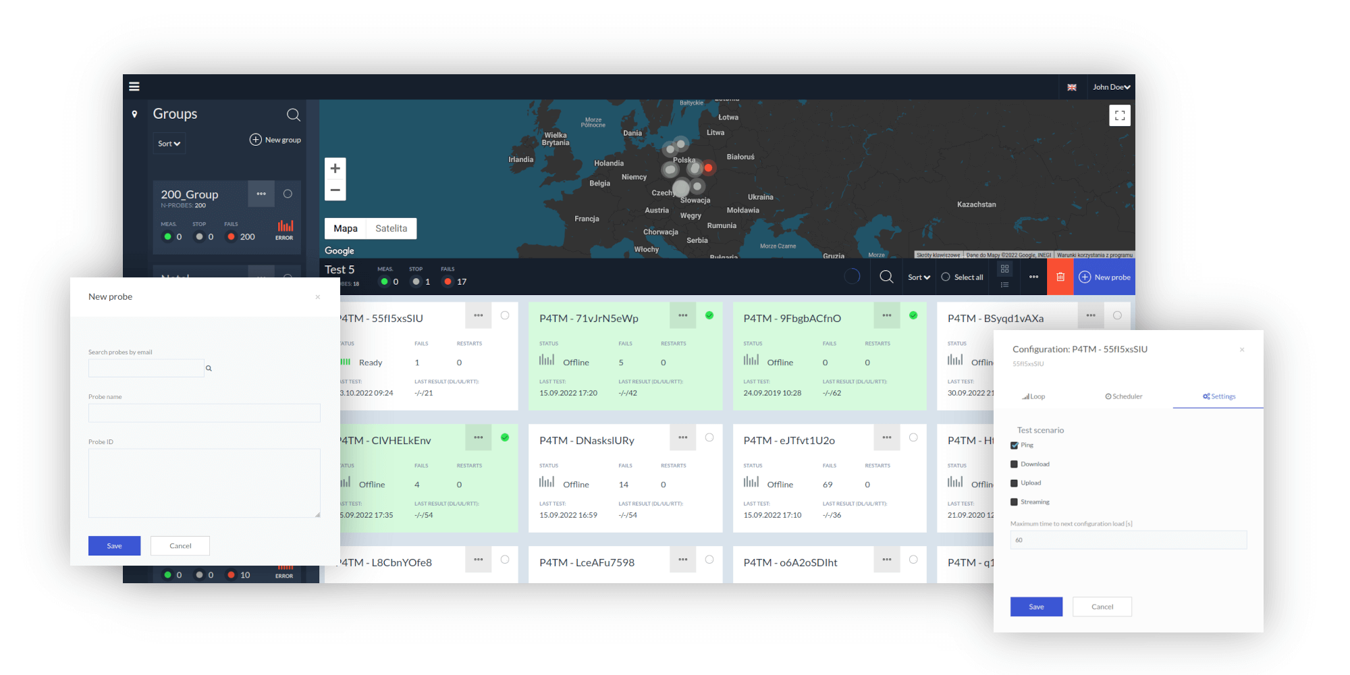Search probes using toolbar magnifier icon

(886, 277)
